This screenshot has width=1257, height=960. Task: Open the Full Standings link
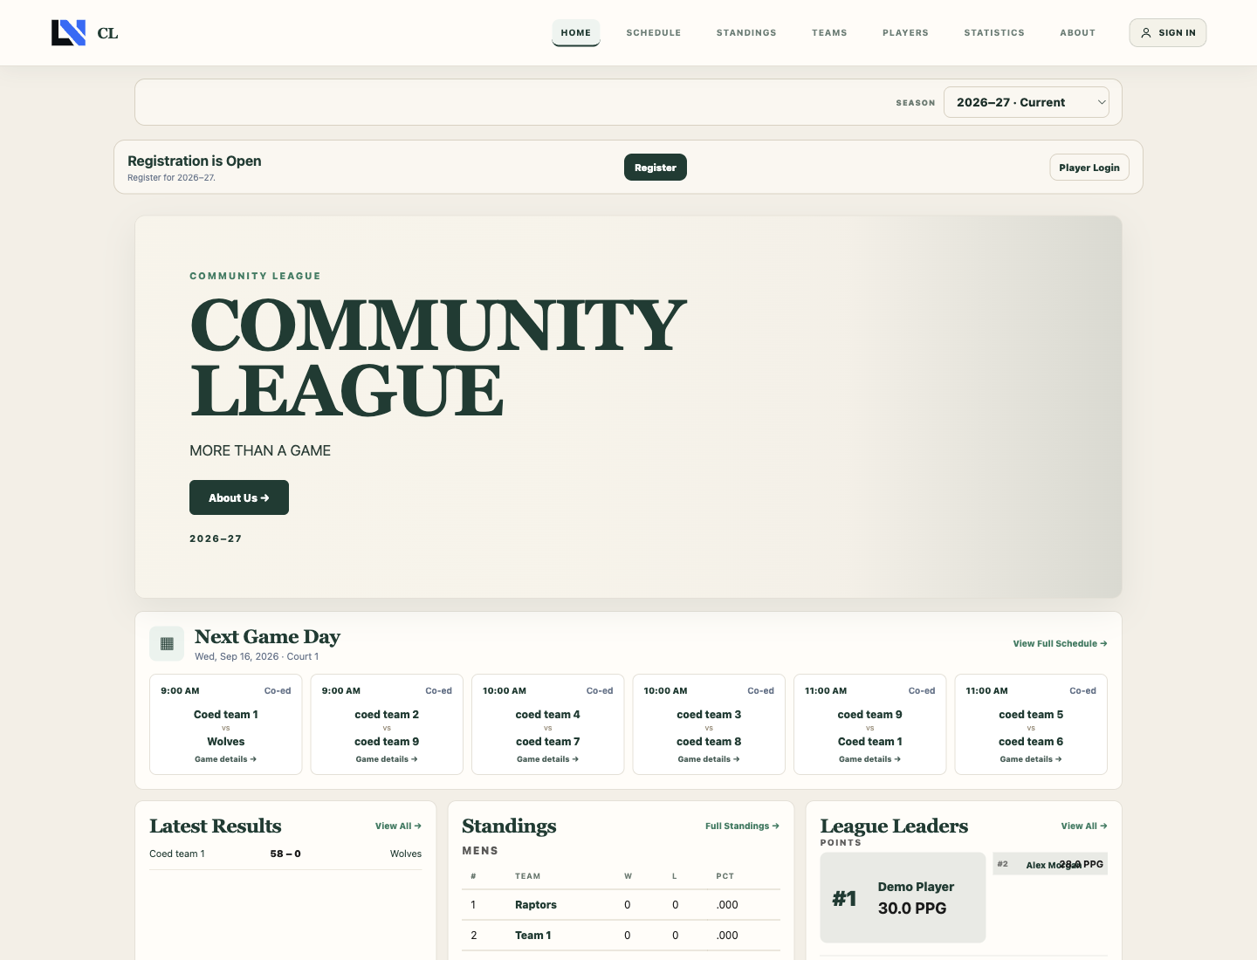pos(742,826)
